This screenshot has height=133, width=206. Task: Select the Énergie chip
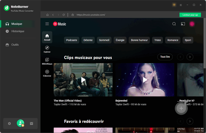click(120, 40)
